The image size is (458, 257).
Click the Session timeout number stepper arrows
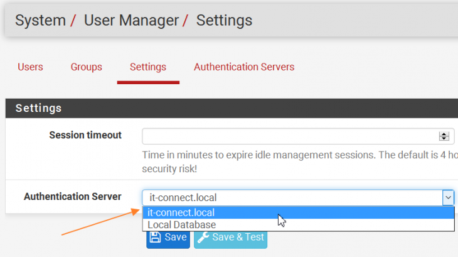click(444, 136)
